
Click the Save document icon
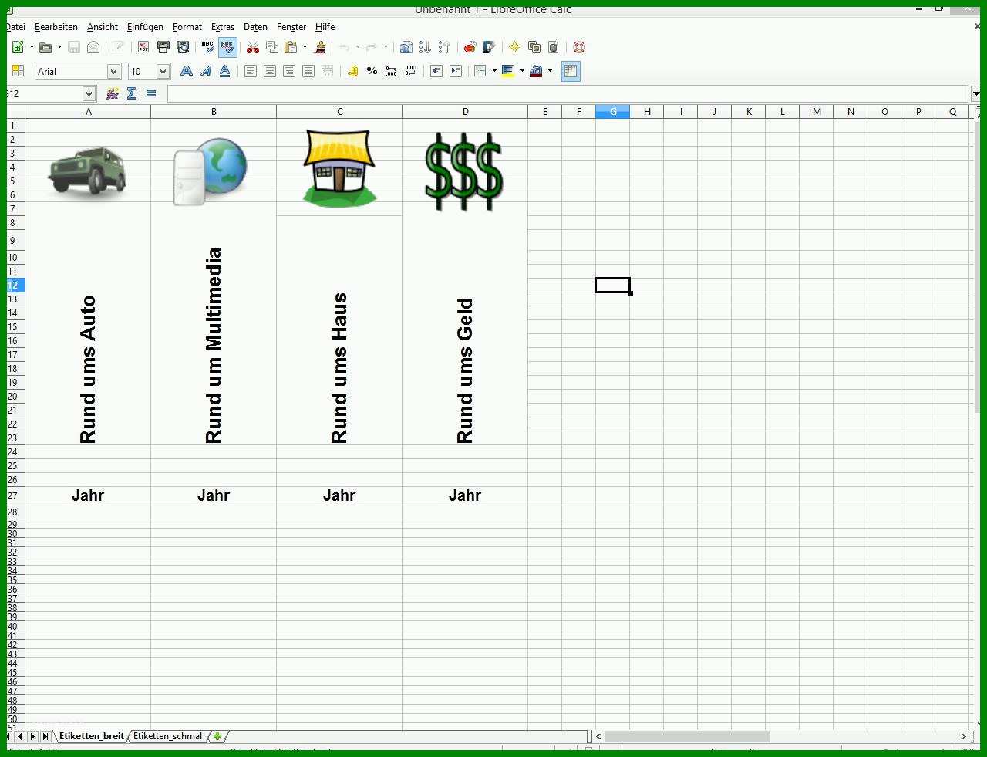pyautogui.click(x=74, y=47)
